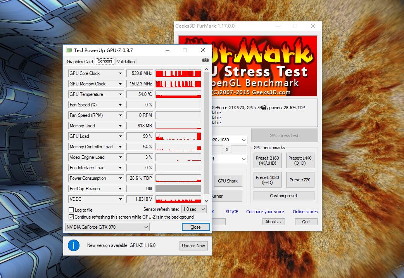
Task: Click the FurMark banner image
Action: pos(264,66)
